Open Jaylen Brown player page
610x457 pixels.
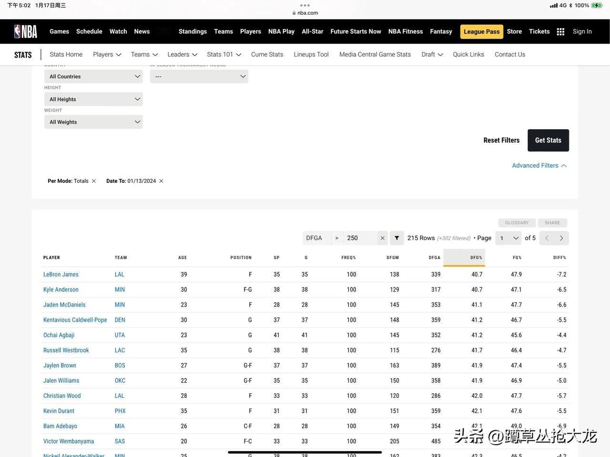click(60, 366)
